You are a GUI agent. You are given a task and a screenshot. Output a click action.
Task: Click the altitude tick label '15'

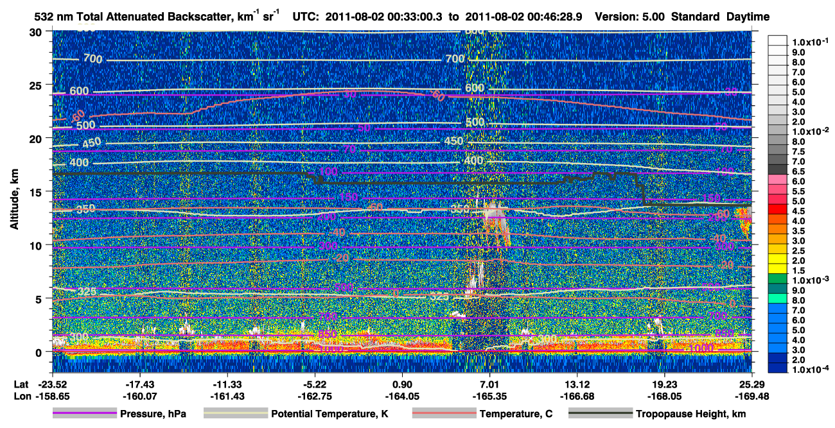click(36, 192)
